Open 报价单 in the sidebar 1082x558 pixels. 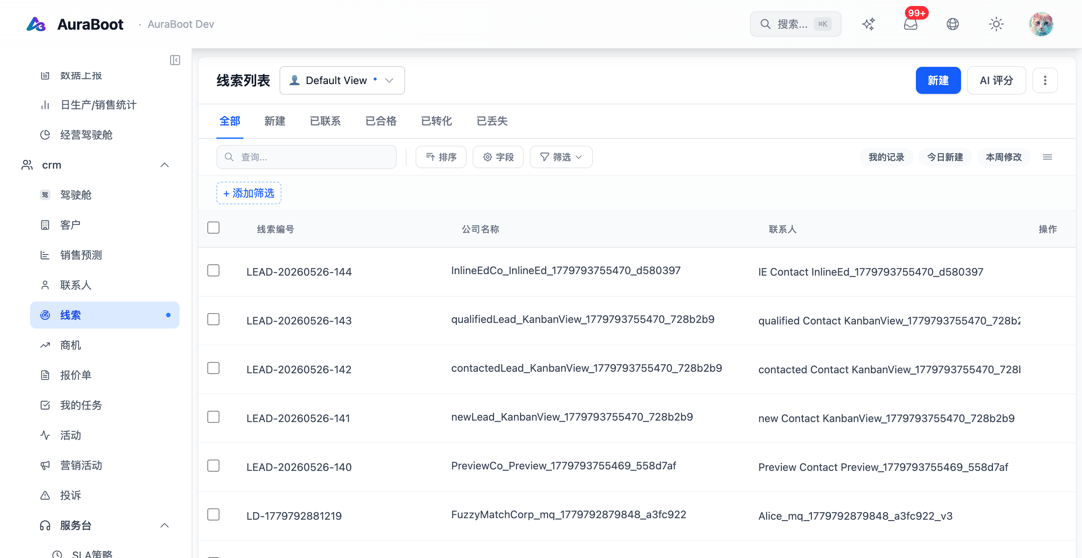[x=104, y=375]
